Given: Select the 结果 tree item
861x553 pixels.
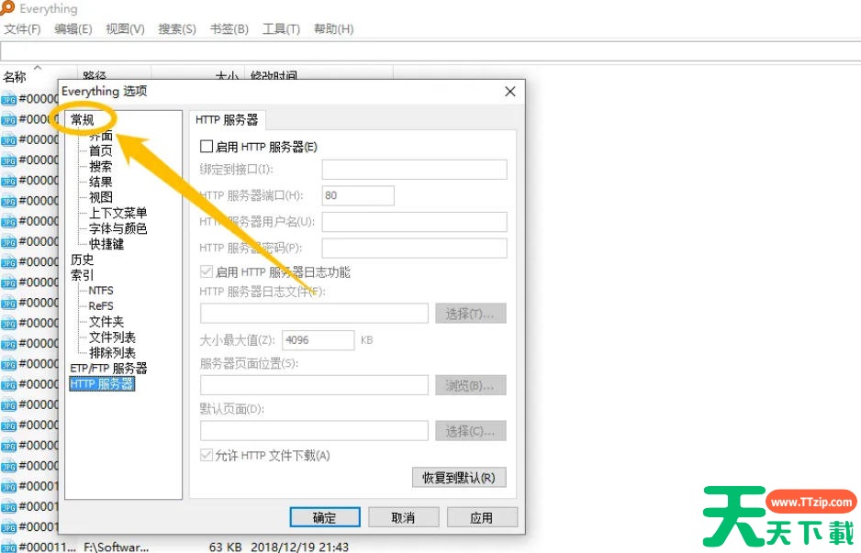Looking at the screenshot, I should [100, 182].
